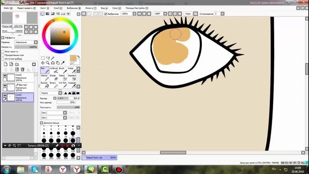The height and width of the screenshot is (174, 309).
Task: Open the Файл menu
Action: [x=8, y=8]
